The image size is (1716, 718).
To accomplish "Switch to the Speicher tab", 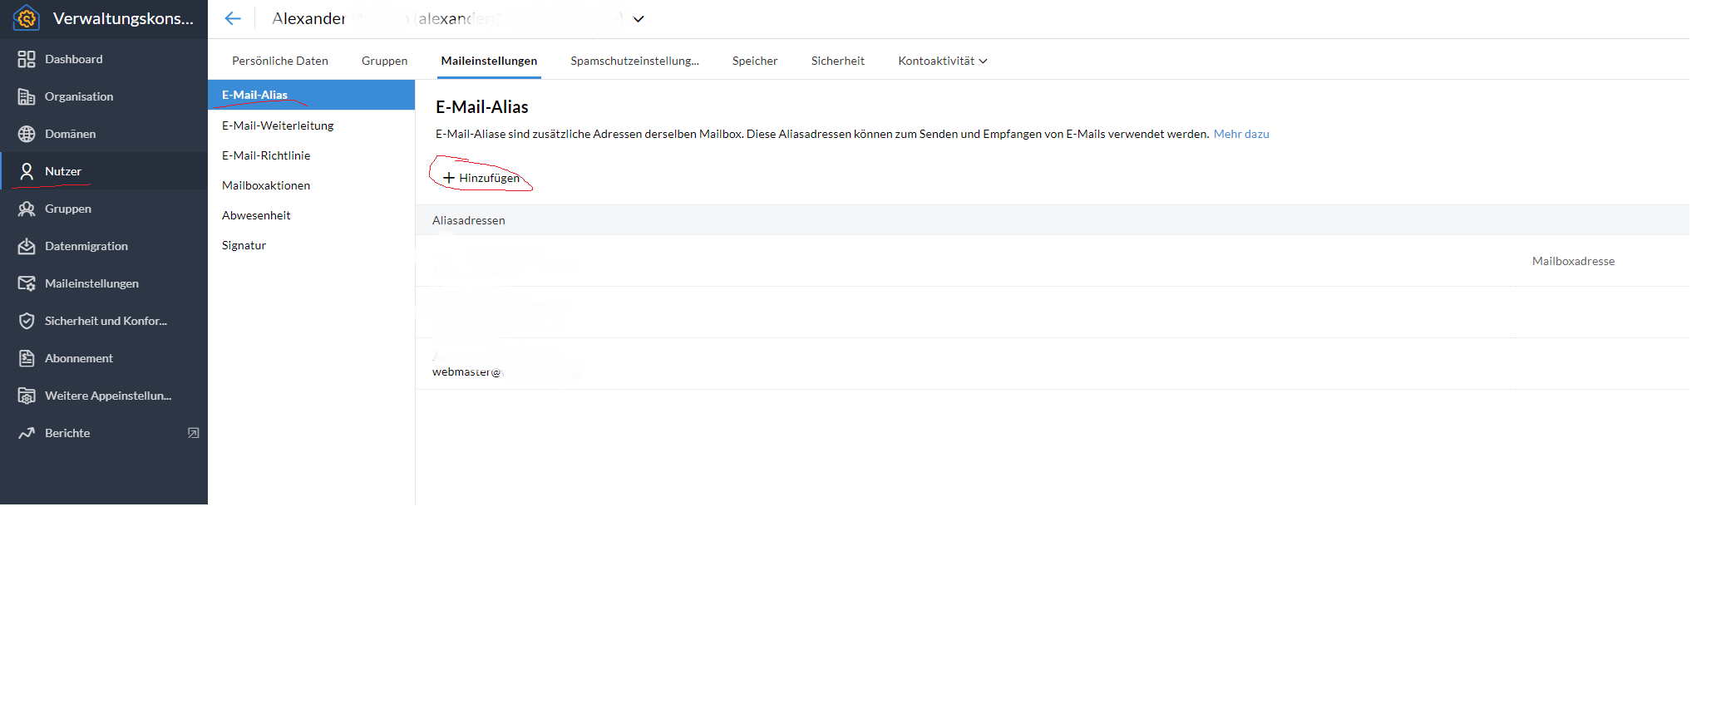I will [x=755, y=61].
